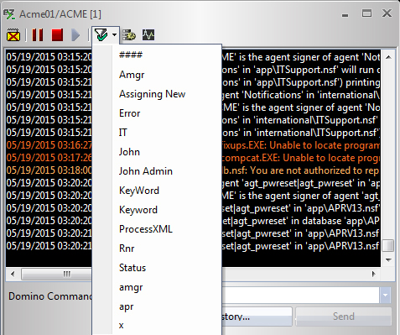This screenshot has width=400, height=335.
Task: Open the Domino Command dropdown arrow
Action: [385, 296]
